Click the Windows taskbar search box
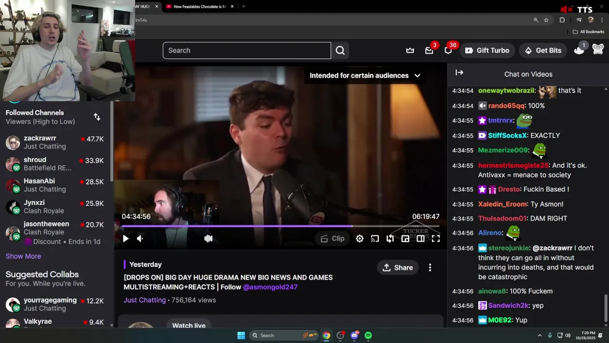Screen dimensions: 609x343 284,335
